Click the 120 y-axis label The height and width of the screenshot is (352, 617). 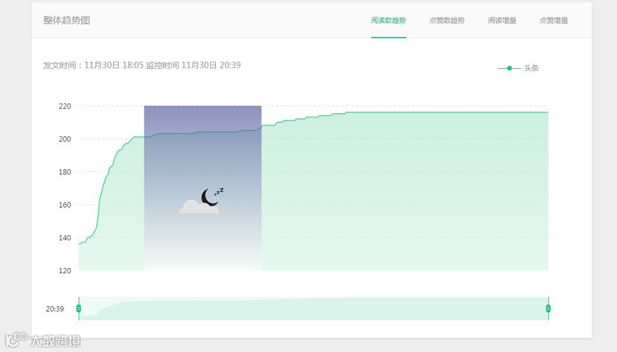coord(65,270)
